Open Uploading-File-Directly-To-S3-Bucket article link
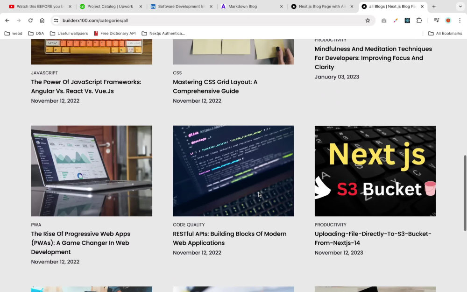The height and width of the screenshot is (292, 467). click(373, 238)
